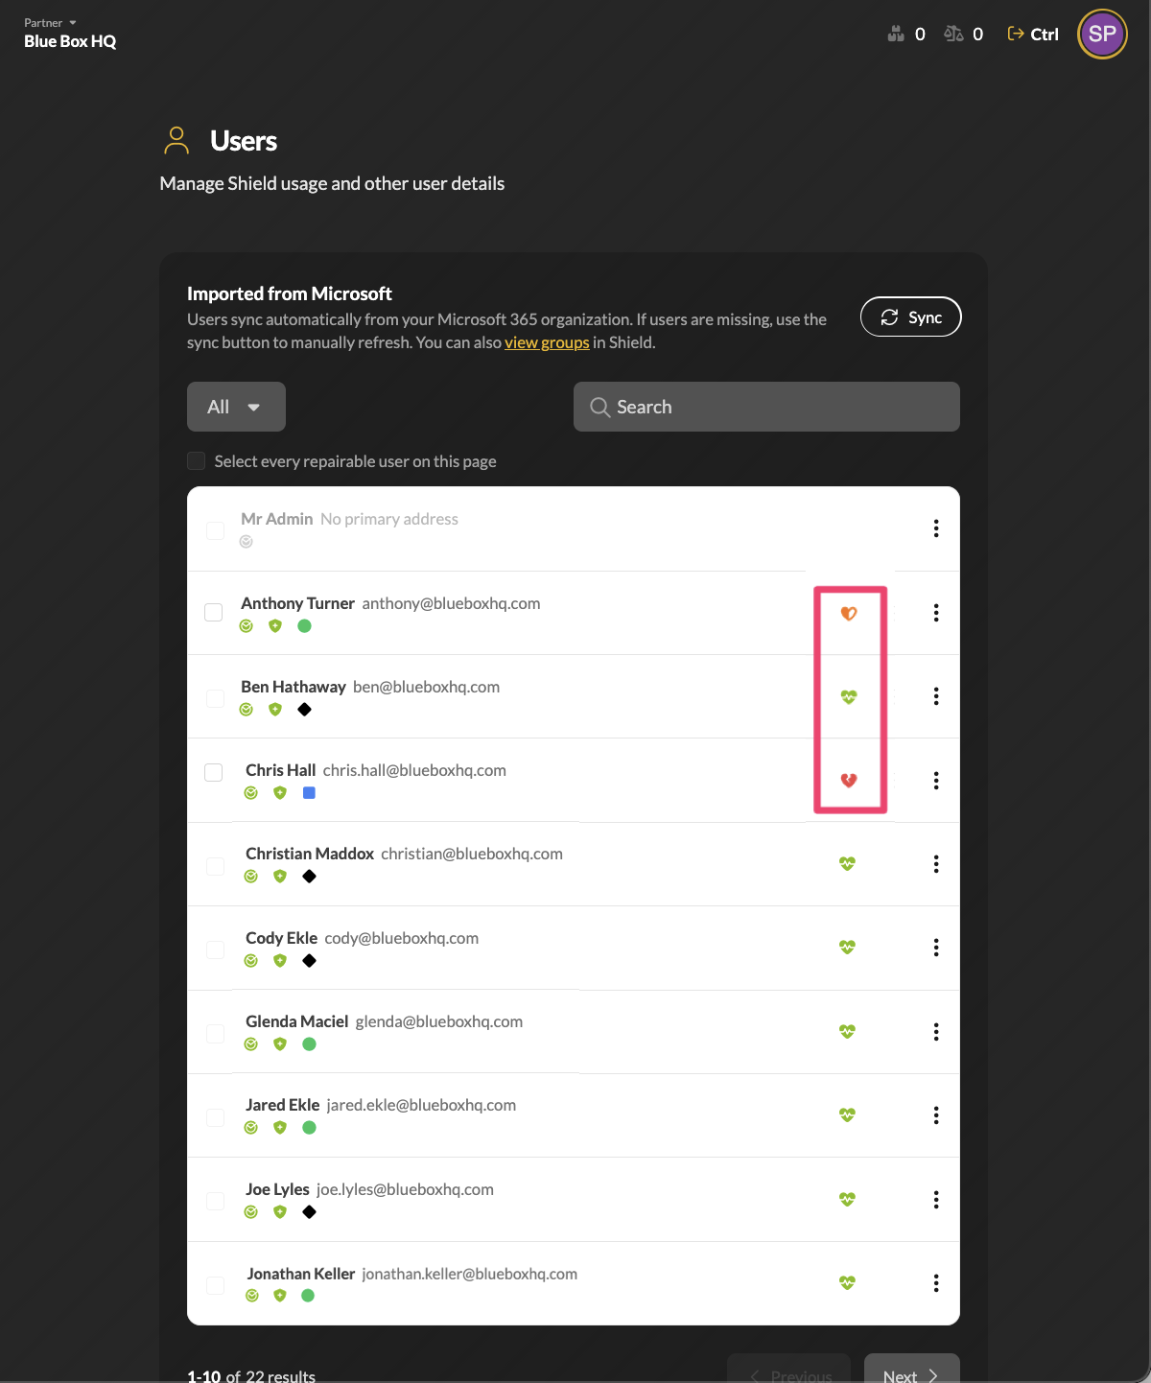Tick the checkbox for Ben Hathaway
The width and height of the screenshot is (1151, 1383).
click(x=216, y=698)
